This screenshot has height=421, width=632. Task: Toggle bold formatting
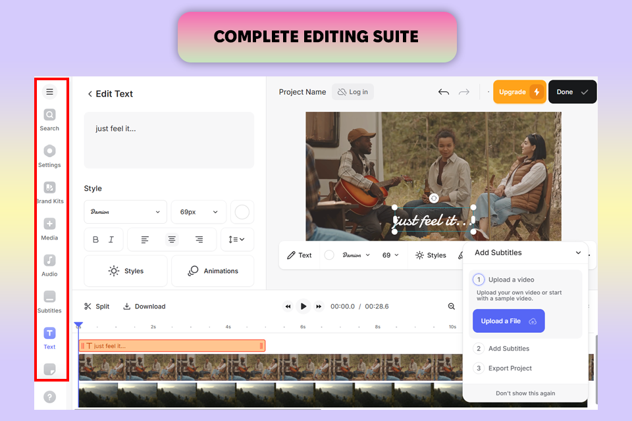coord(95,239)
